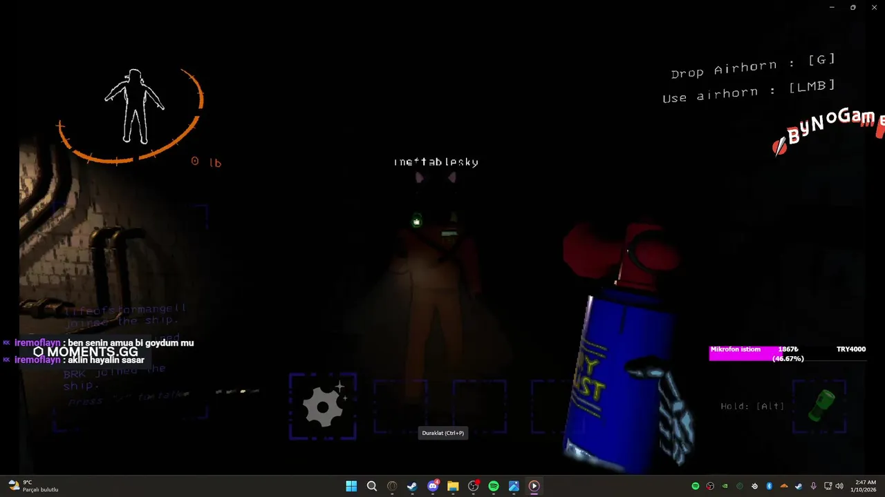The image size is (885, 497).
Task: Open the volume control in system tray
Action: 839,486
